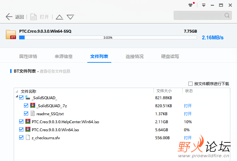Click the HelpCenter.Win64.iso archive icon
Screen dimensions: 237x161
click(x=28, y=121)
